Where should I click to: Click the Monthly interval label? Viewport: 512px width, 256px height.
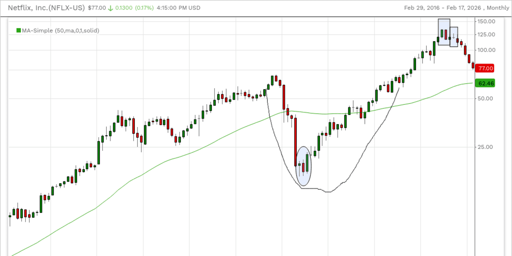(x=498, y=8)
